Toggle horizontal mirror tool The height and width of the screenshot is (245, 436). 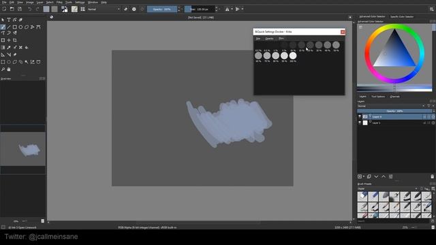(227, 9)
